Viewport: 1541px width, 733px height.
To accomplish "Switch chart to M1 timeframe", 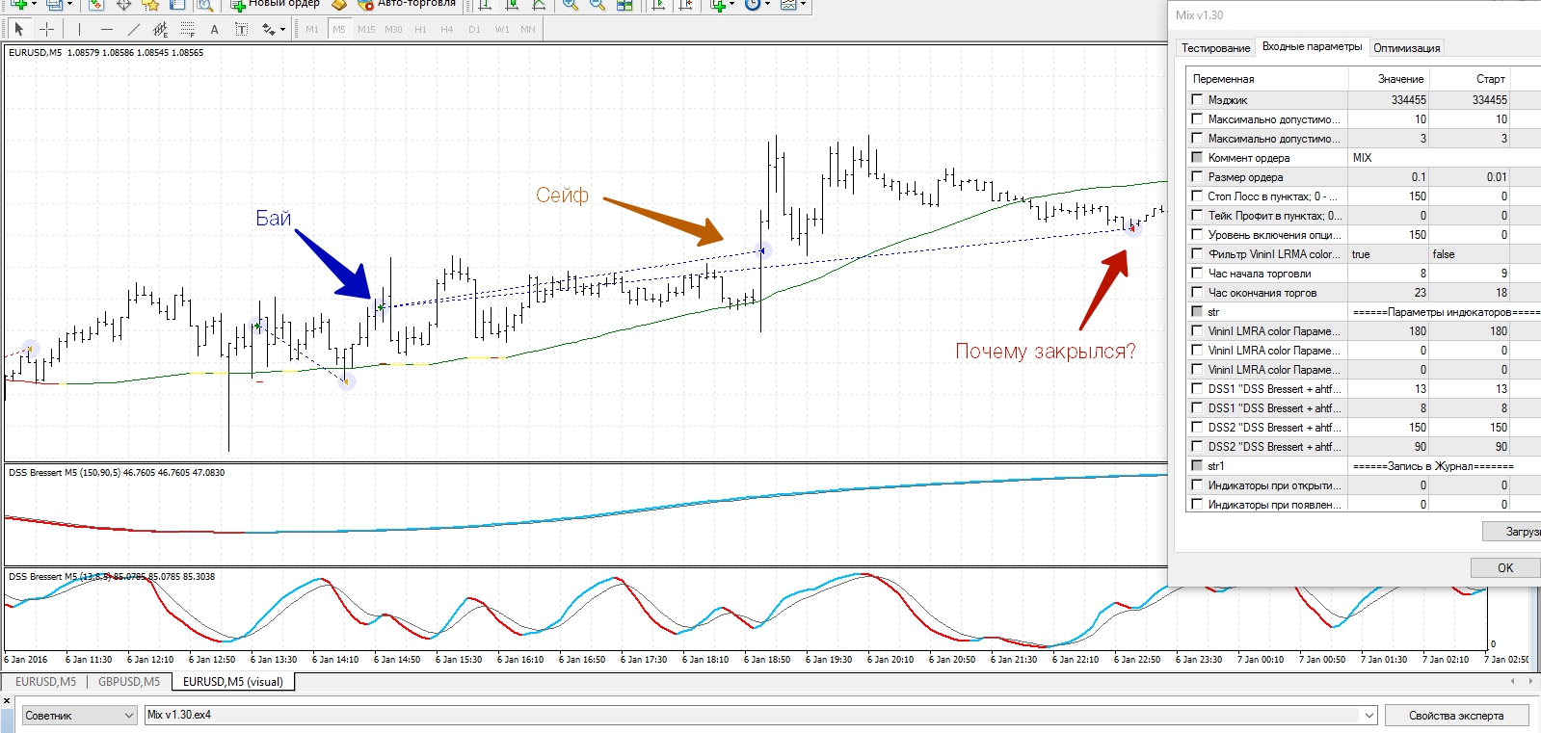I will click(312, 29).
